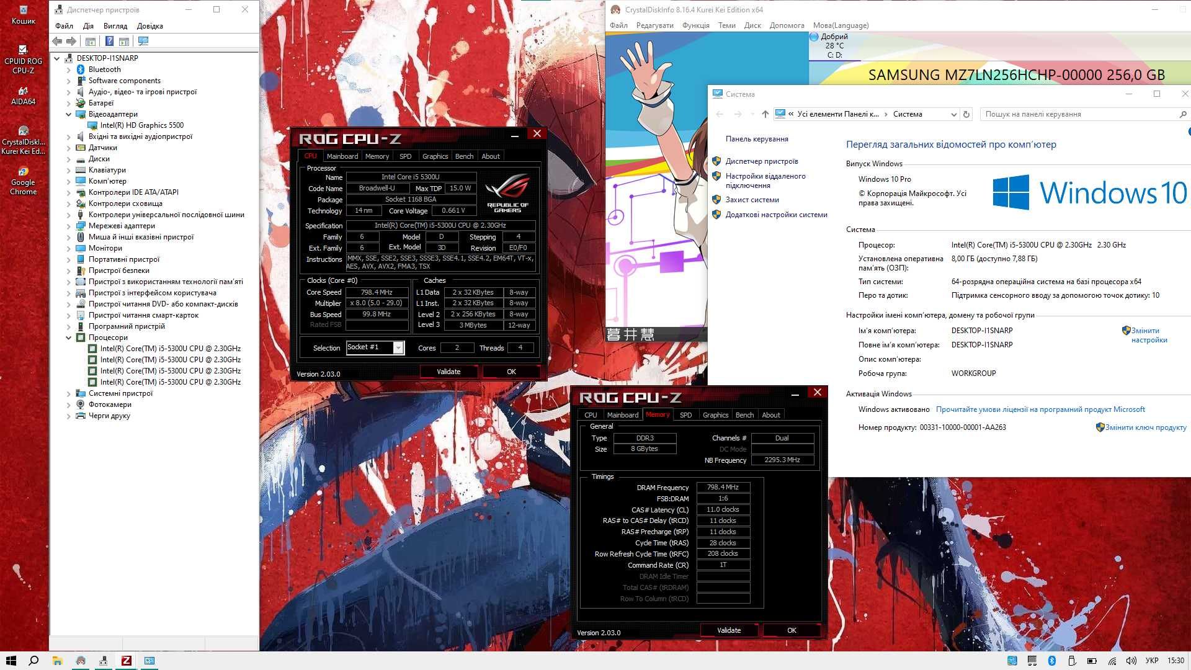
Task: Switch to SPD tab in lower CPU-Z window
Action: click(x=685, y=415)
